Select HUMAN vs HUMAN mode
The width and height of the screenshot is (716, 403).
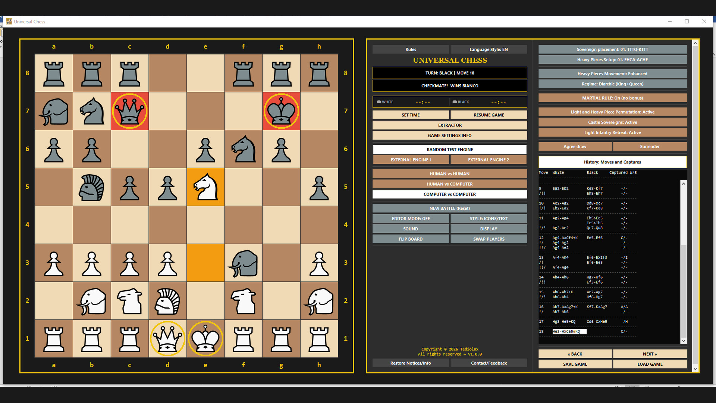coord(450,174)
